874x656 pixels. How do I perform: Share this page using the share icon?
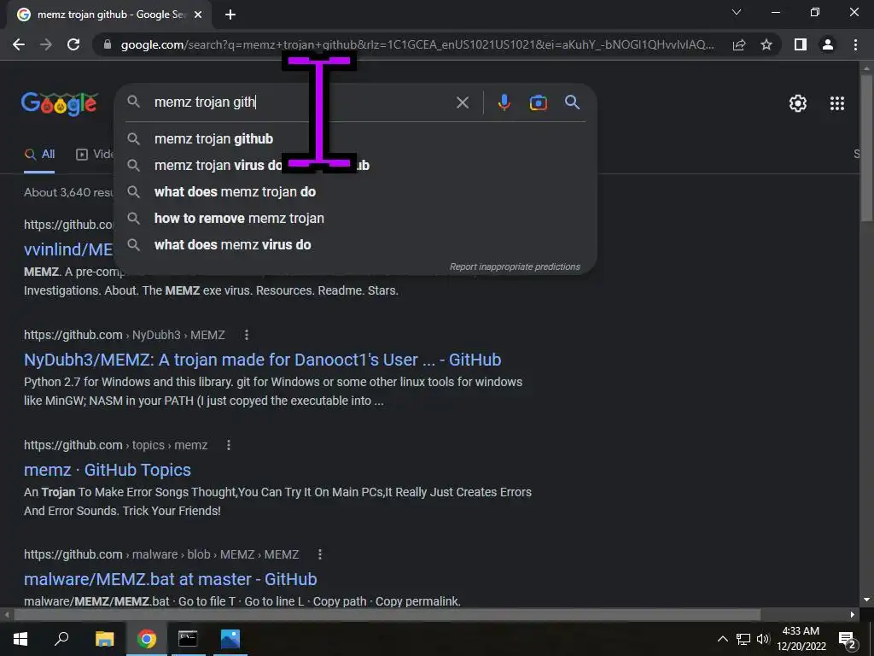[x=739, y=44]
